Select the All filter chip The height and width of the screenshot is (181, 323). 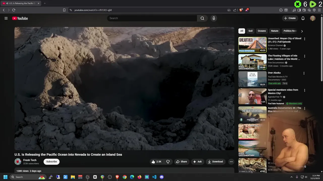coord(242,31)
